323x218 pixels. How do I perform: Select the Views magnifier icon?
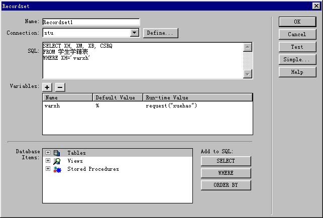pyautogui.click(x=57, y=161)
